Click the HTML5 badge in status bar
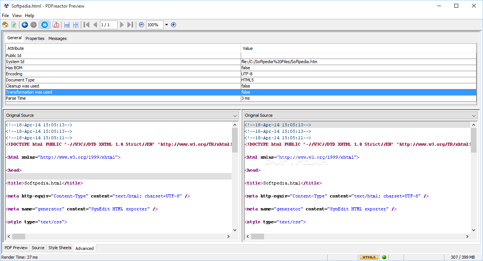This screenshot has width=483, height=261. pos(369,257)
